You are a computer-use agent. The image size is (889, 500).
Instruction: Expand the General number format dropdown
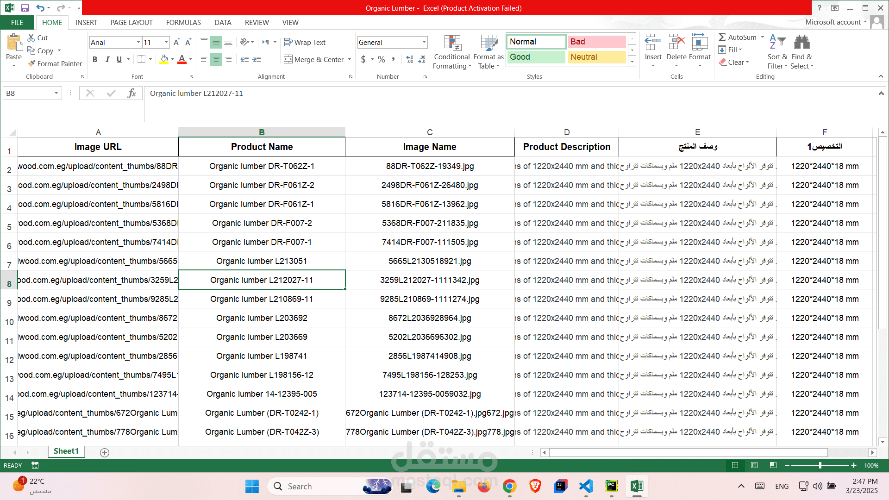pos(424,42)
